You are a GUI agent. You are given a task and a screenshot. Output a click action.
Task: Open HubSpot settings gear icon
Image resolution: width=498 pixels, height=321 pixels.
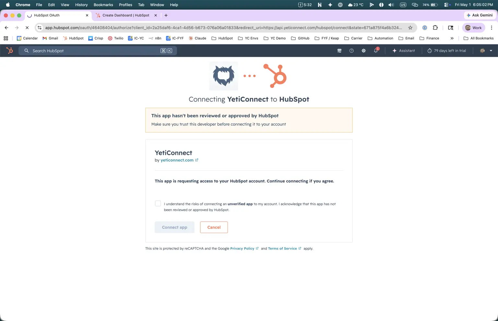point(363,51)
